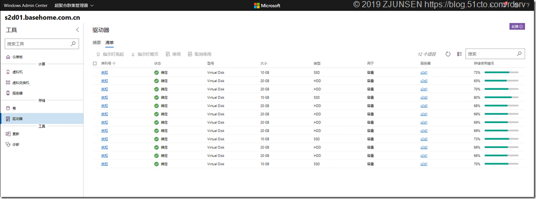Open the s2d1 link in the first 73% row
The width and height of the screenshot is (536, 199).
[x=424, y=73]
